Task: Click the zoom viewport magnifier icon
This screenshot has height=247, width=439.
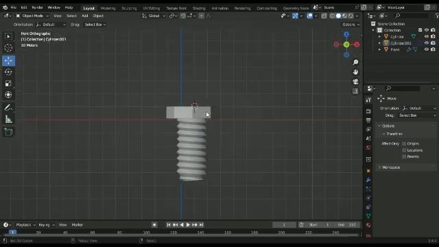Action: [355, 62]
